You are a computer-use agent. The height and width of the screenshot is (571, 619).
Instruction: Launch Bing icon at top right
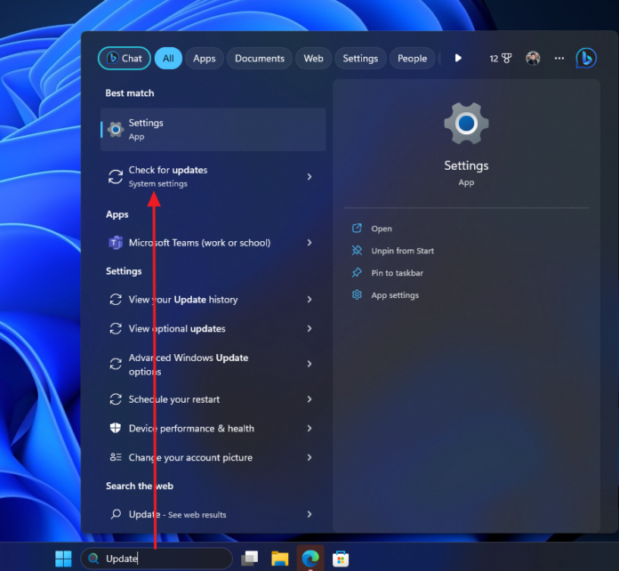[x=586, y=59]
